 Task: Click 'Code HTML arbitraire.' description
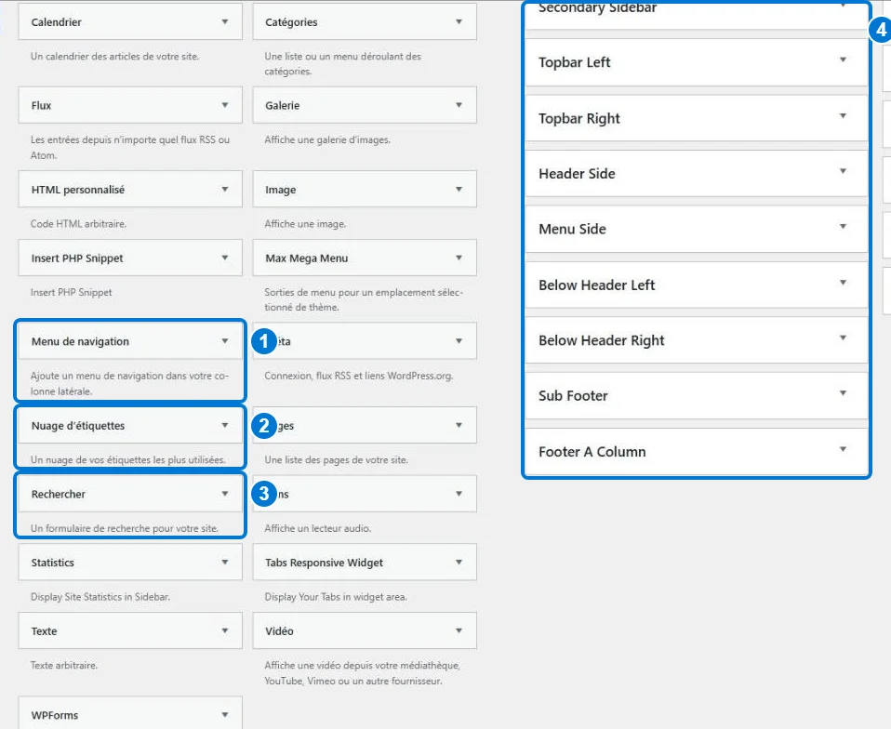78,224
